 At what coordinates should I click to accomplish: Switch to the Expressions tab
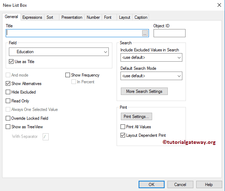pyautogui.click(x=32, y=17)
